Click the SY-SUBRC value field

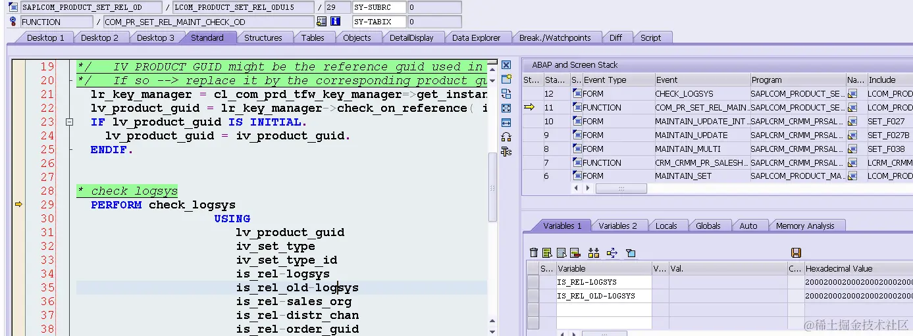(x=434, y=7)
